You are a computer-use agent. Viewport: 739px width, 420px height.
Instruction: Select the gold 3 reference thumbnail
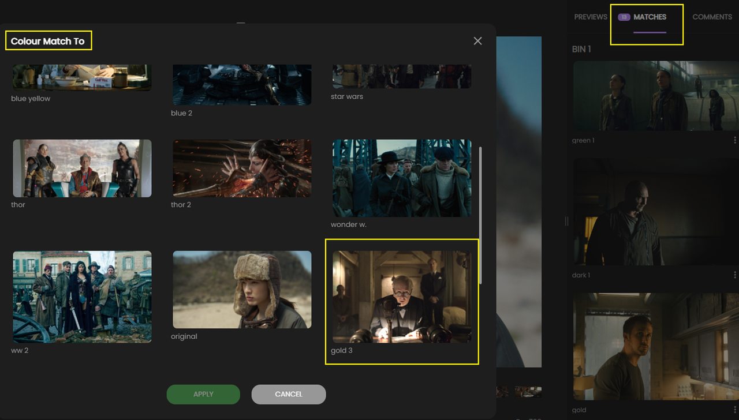[x=402, y=297]
